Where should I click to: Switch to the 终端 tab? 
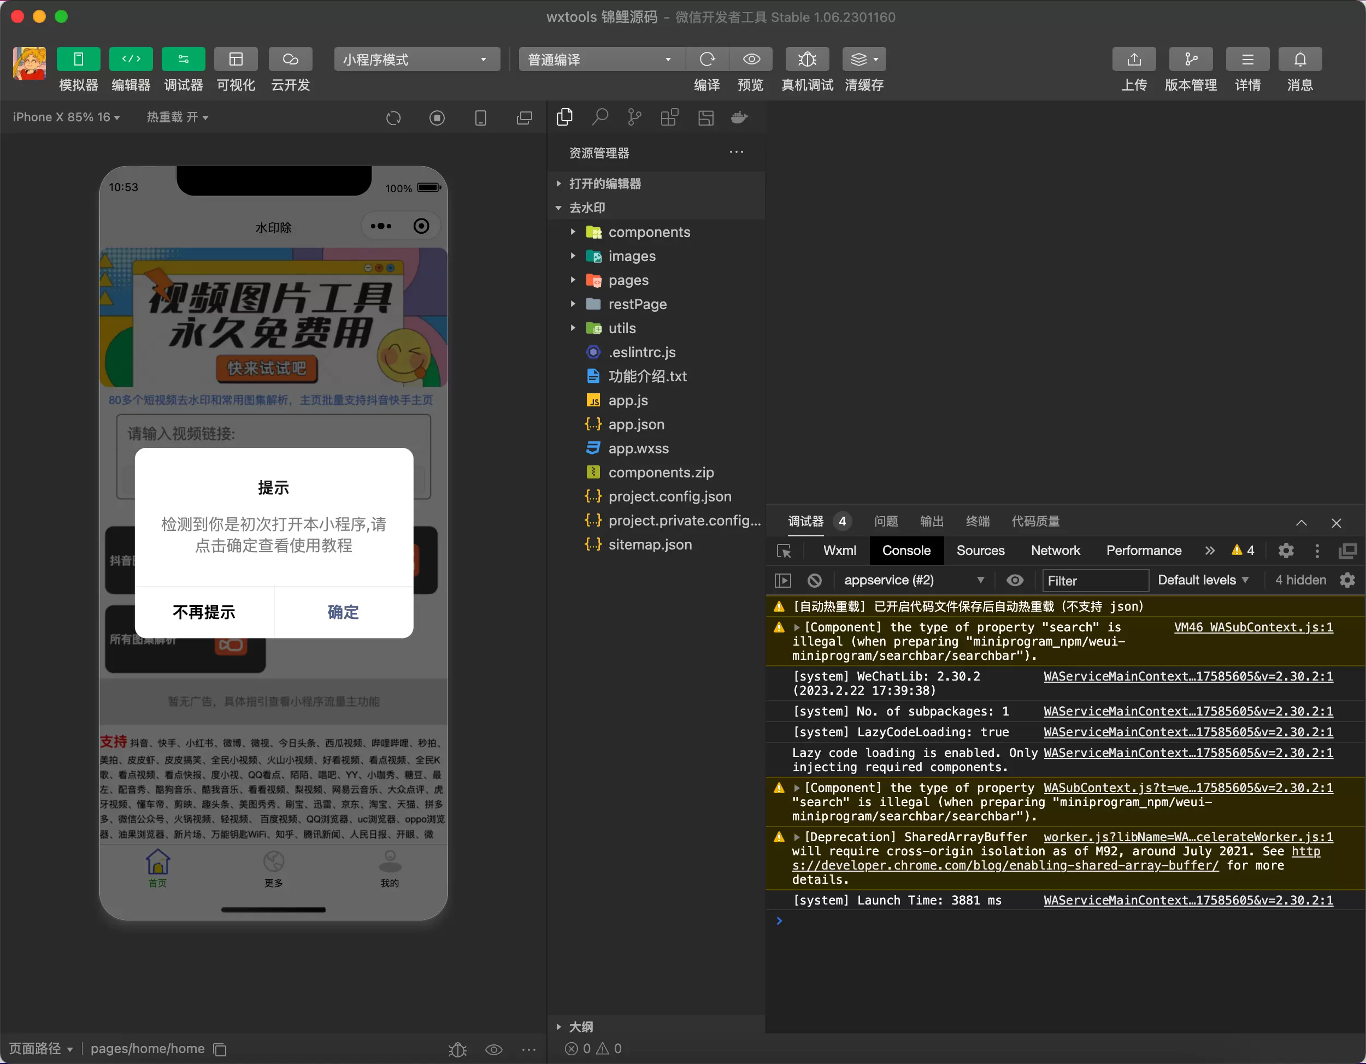[x=978, y=522]
